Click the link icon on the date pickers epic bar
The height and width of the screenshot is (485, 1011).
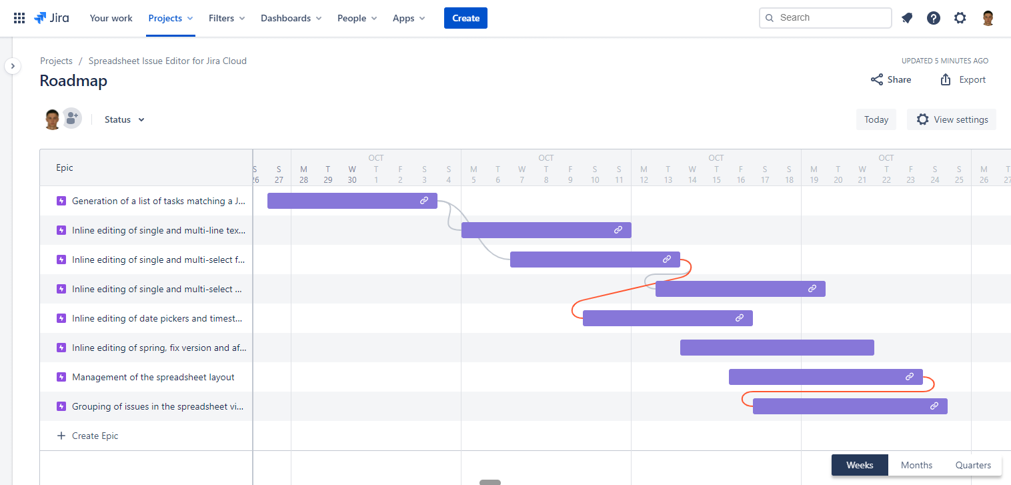click(x=740, y=318)
